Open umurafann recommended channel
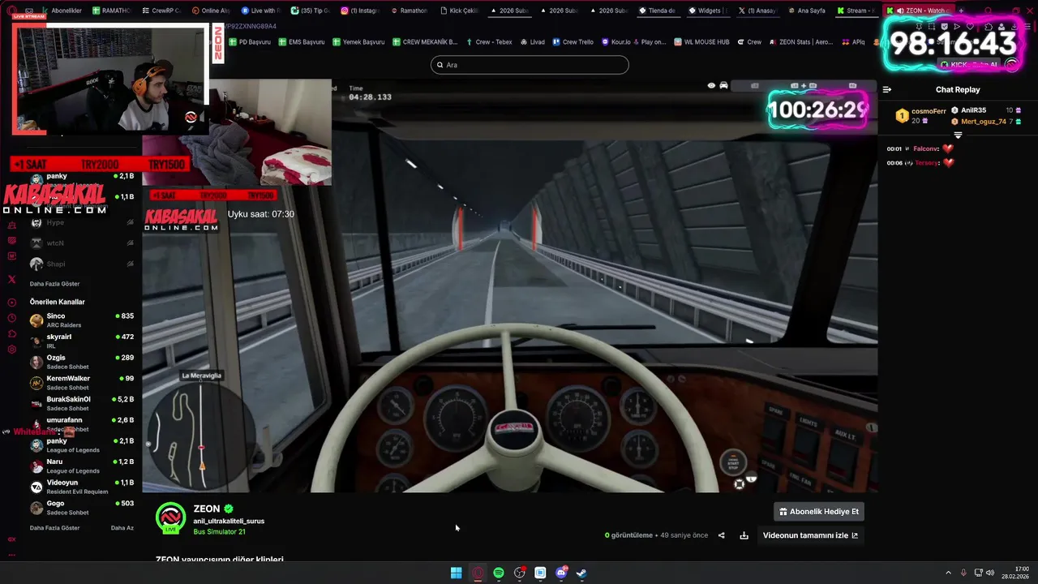Image resolution: width=1038 pixels, height=584 pixels. (x=81, y=424)
